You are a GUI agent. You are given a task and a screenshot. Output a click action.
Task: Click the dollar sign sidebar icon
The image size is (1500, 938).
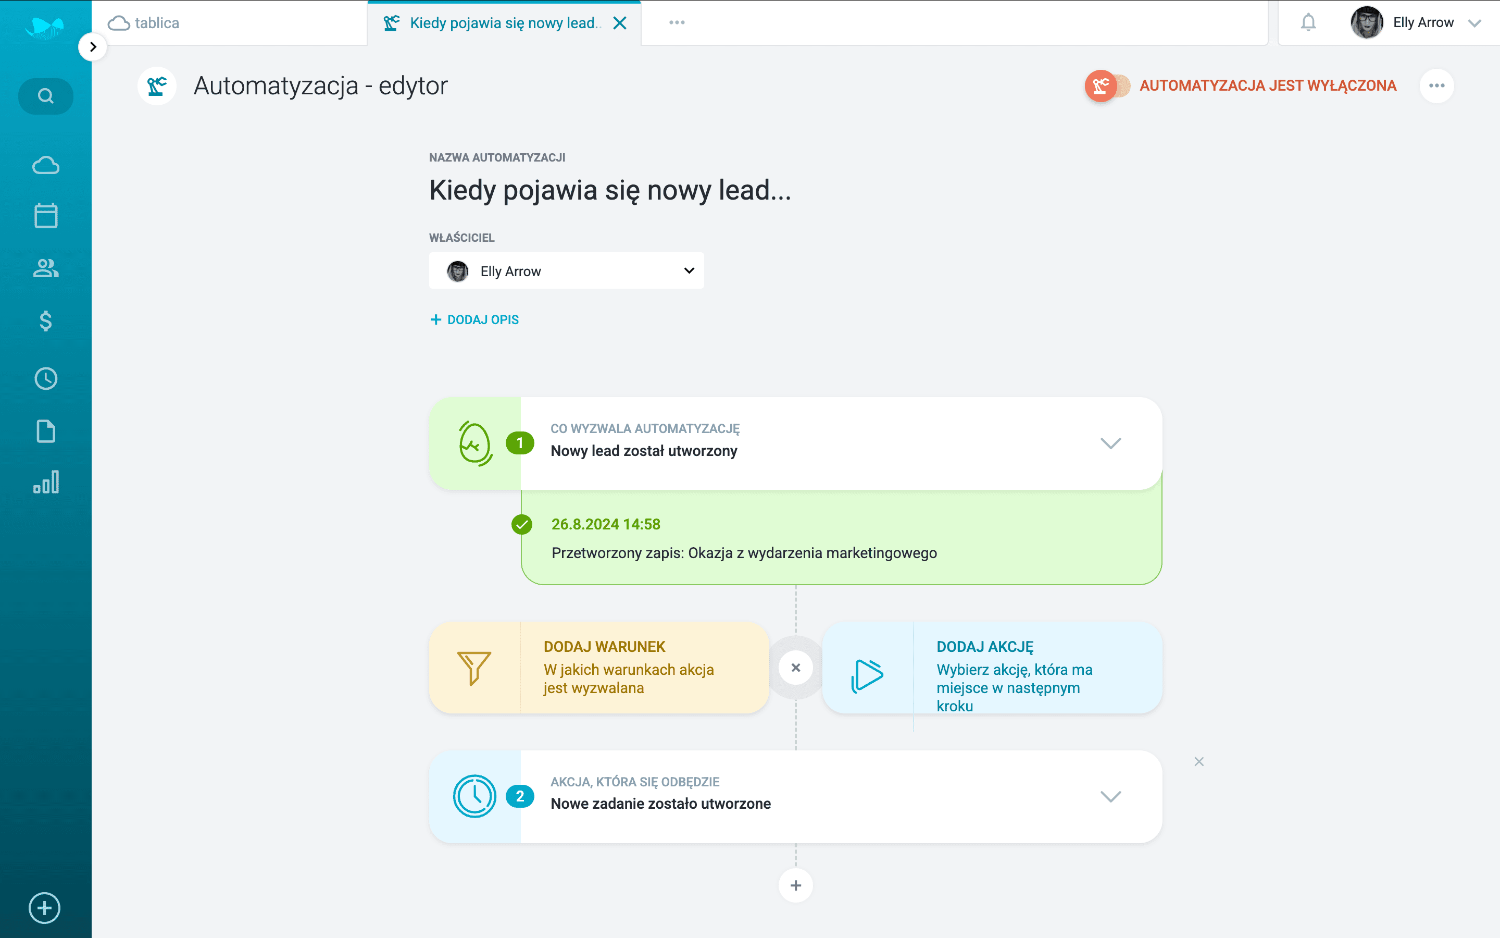coord(45,322)
